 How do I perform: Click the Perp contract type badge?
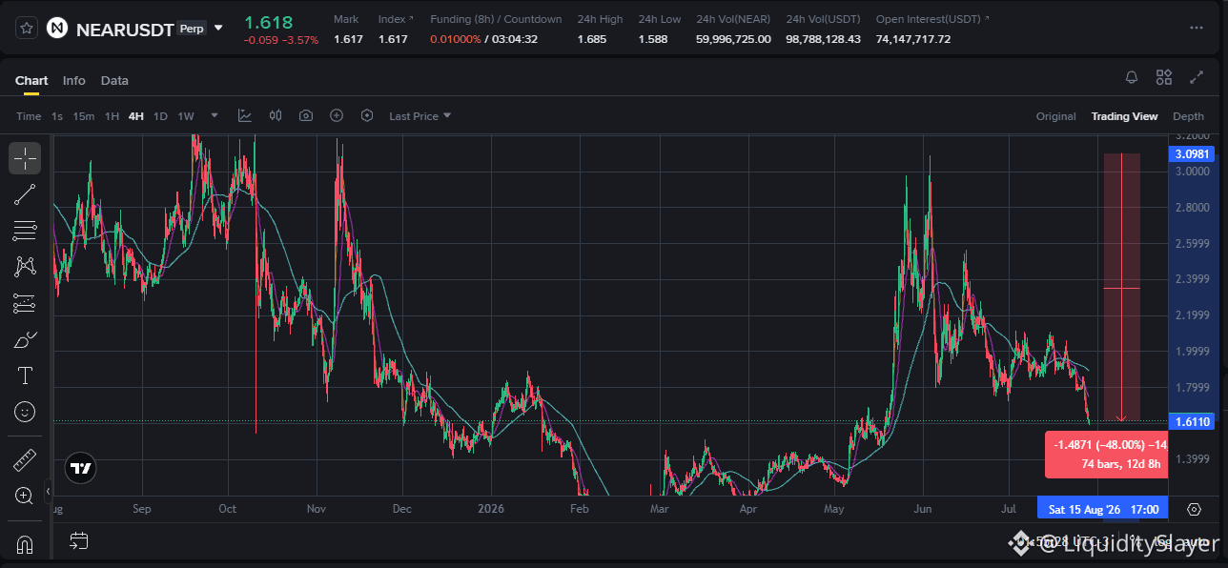(x=192, y=29)
